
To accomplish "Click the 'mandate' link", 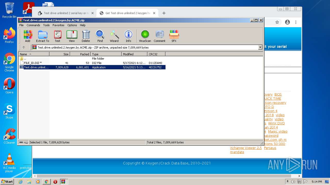I will pos(237,152).
